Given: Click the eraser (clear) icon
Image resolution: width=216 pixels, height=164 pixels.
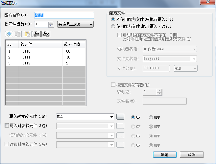Looking at the screenshot, I should point(9,34).
